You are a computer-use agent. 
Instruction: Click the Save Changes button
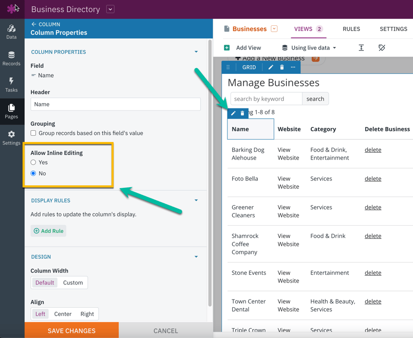[72, 330]
